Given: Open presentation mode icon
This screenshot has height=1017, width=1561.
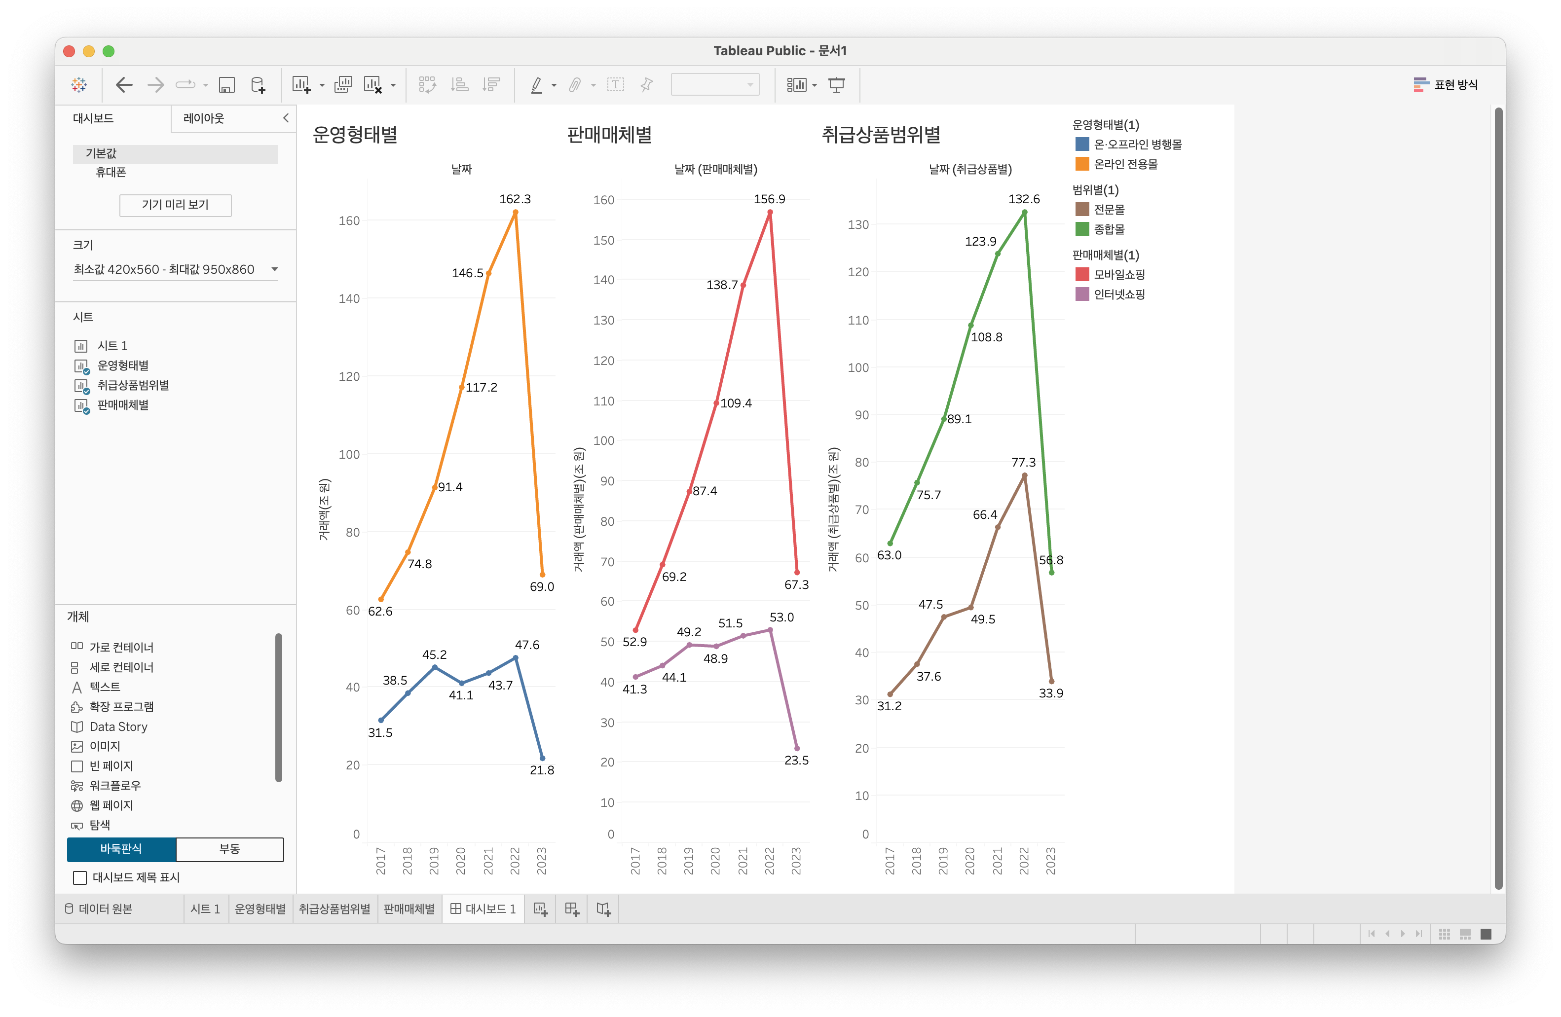Looking at the screenshot, I should [837, 85].
